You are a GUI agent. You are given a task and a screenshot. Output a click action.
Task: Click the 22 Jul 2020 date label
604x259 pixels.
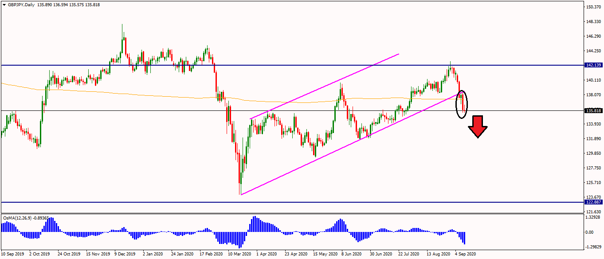[409, 255]
